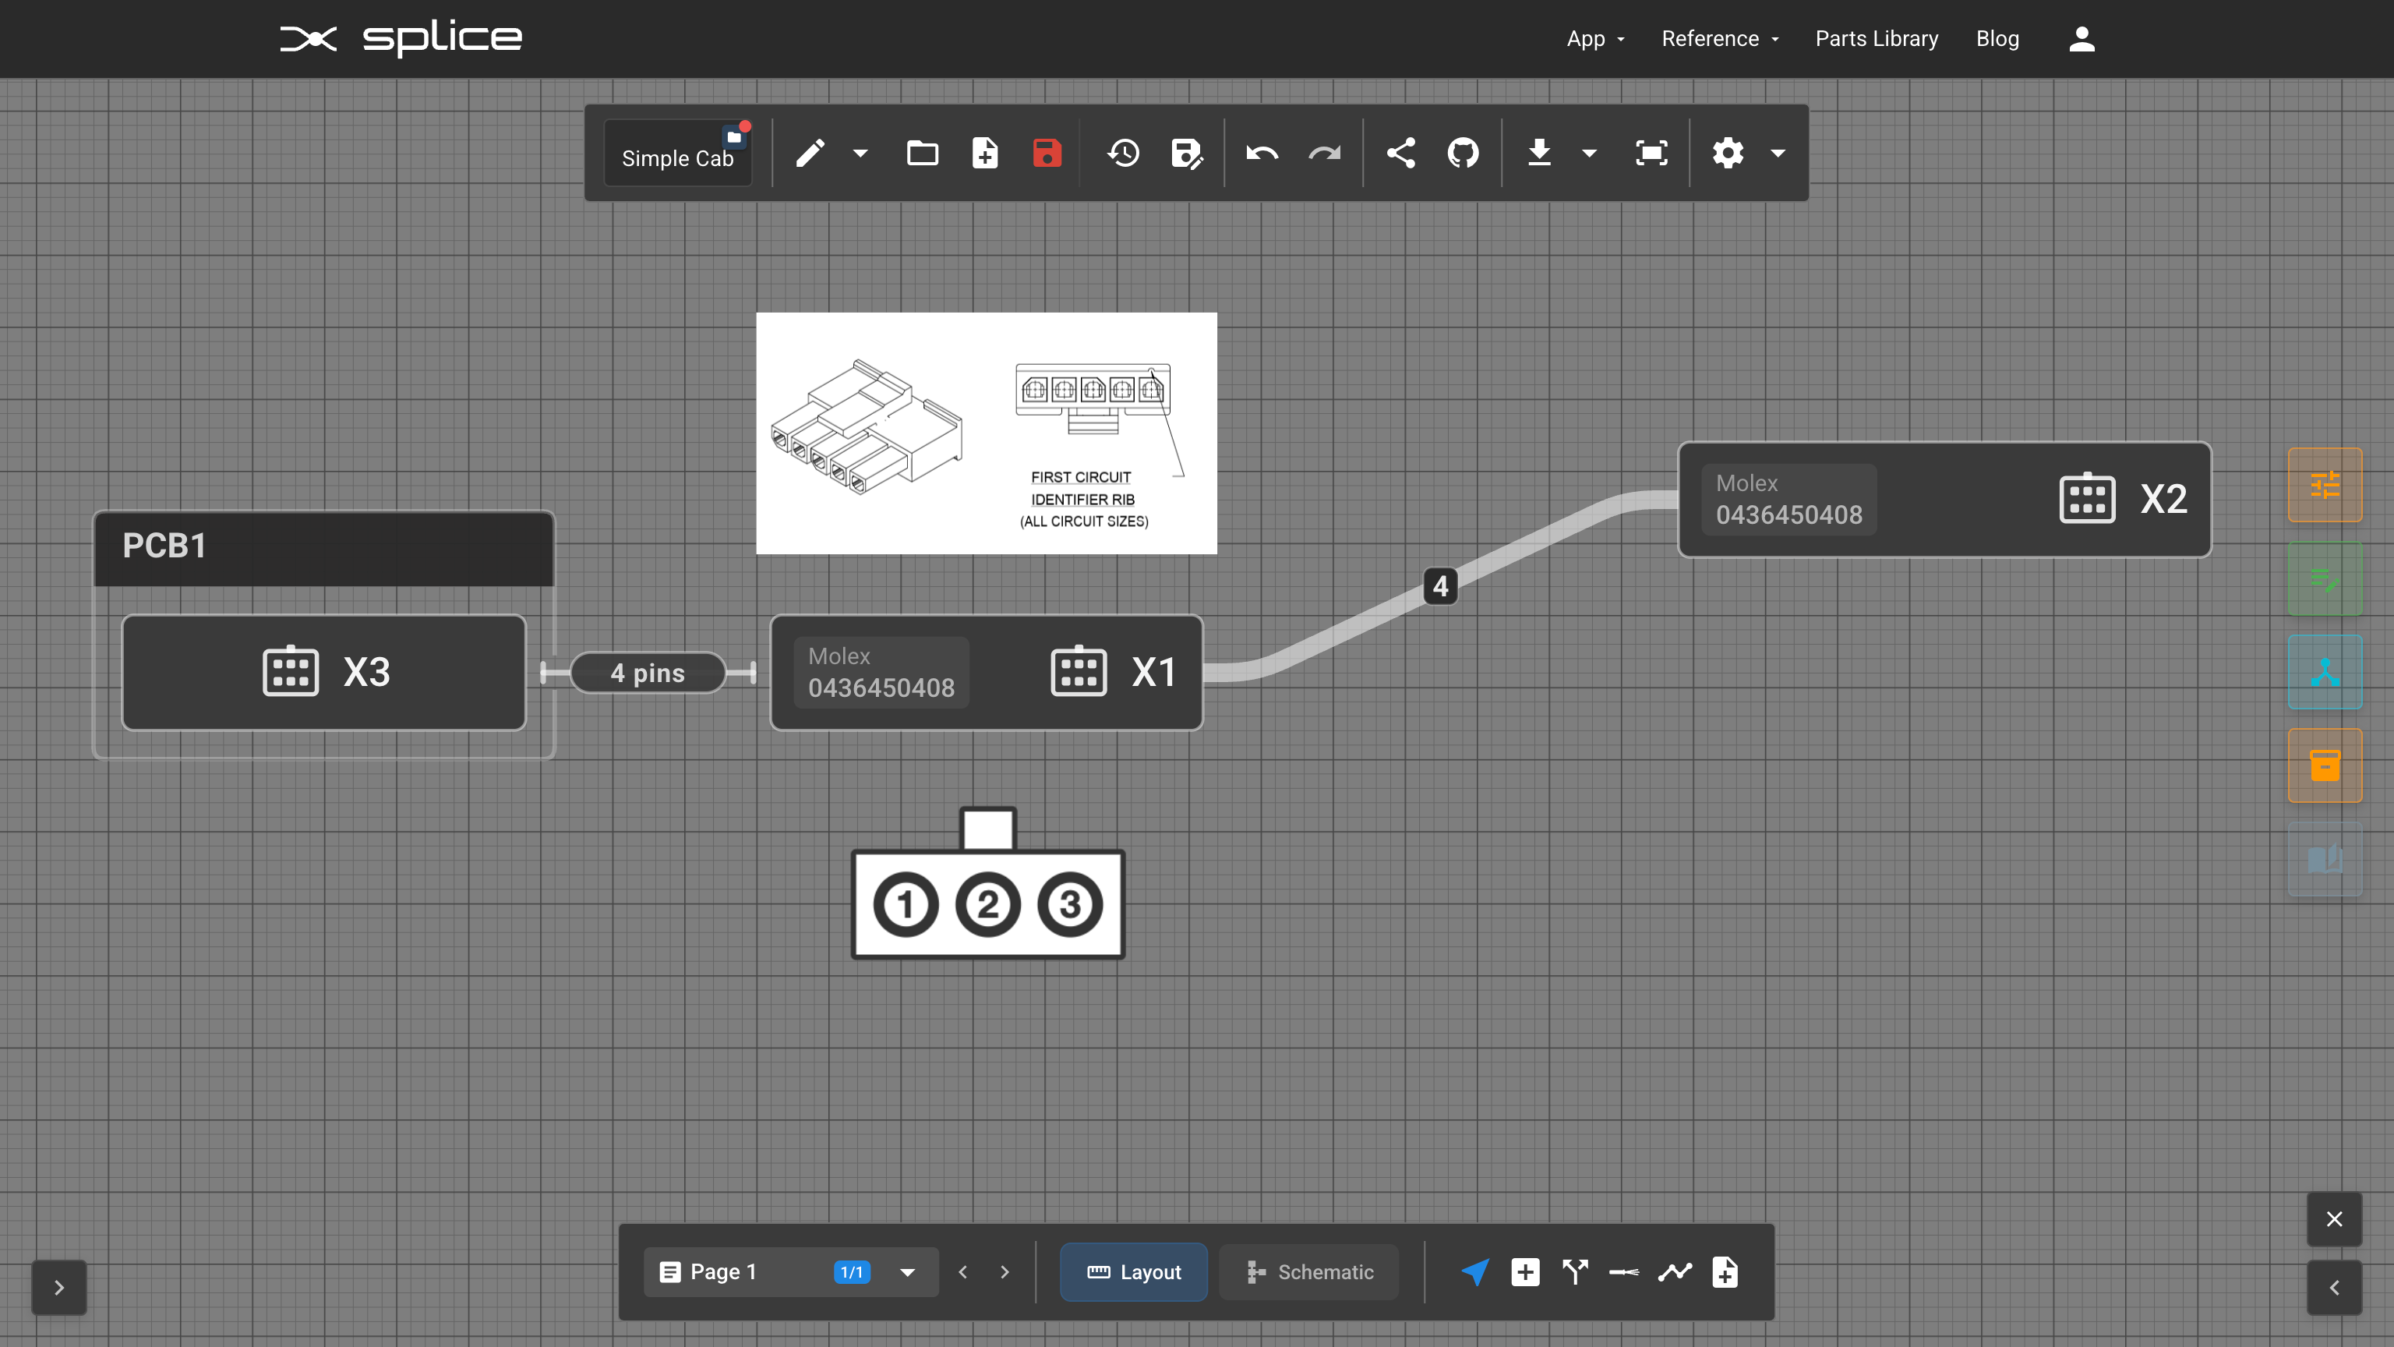Viewport: 2394px width, 1347px height.
Task: Fit the view to screen
Action: [x=1651, y=153]
